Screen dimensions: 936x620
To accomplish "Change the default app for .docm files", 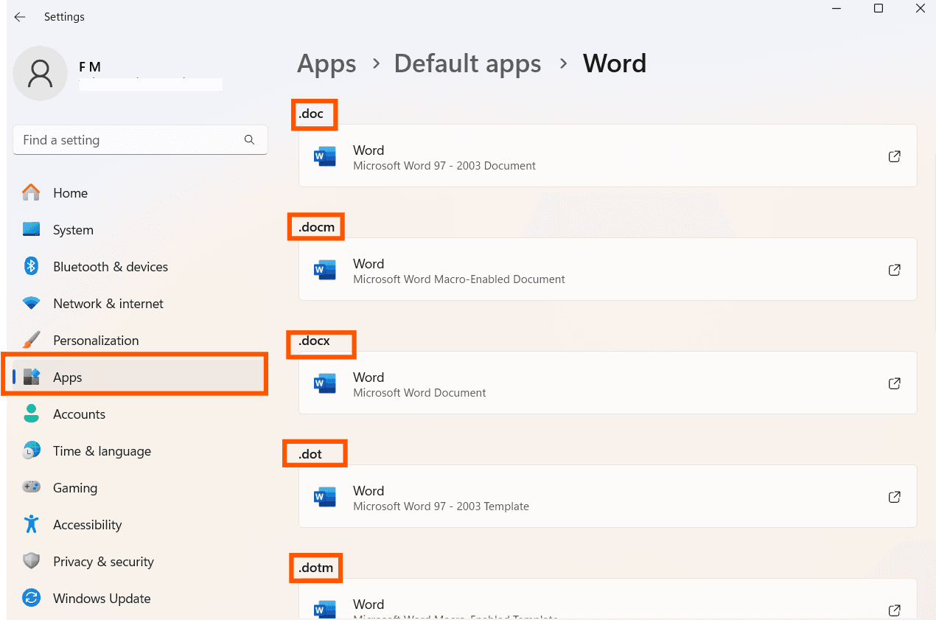I will 608,269.
